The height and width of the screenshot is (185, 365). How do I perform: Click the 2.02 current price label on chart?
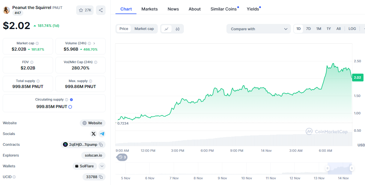tap(358, 78)
